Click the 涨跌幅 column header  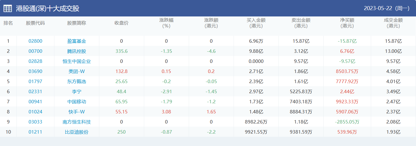[x=166, y=23]
